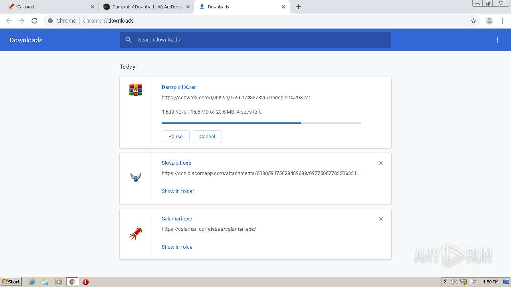511x287 pixels.
Task: Click the Chrome site info icon in address bar
Action: pos(50,21)
